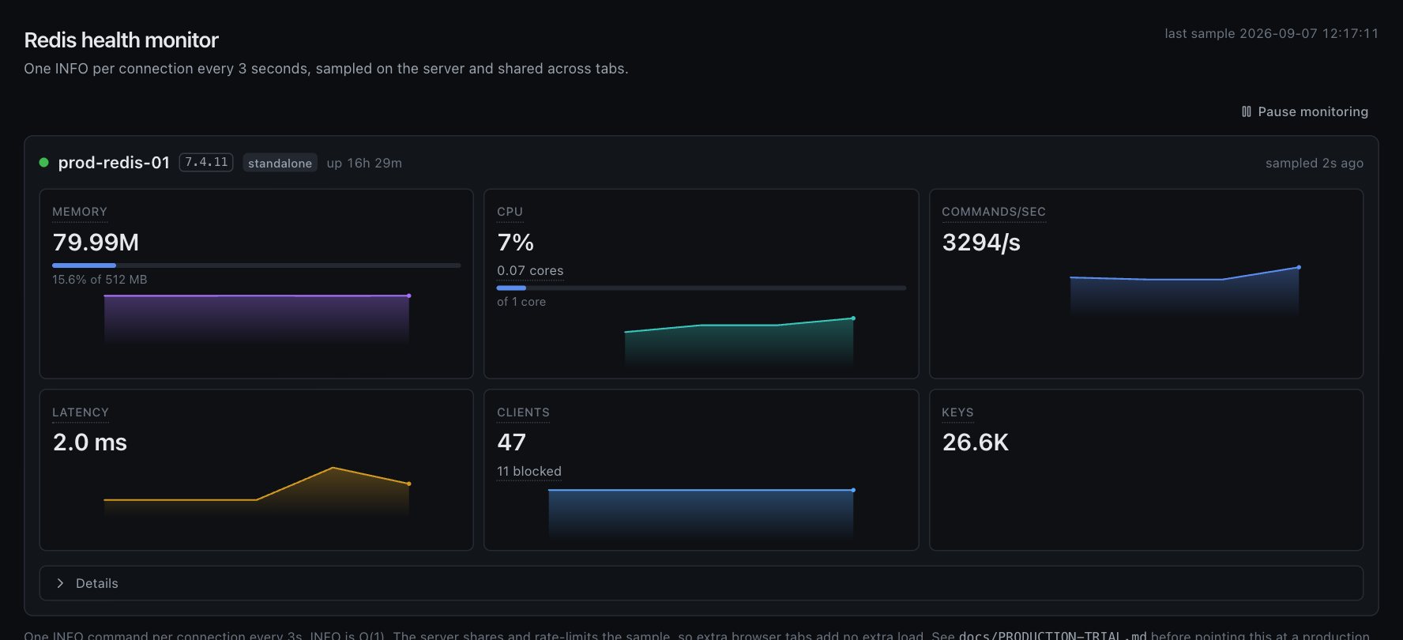This screenshot has height=640, width=1403.
Task: Click the 2.0 ms latency value
Action: pos(89,442)
